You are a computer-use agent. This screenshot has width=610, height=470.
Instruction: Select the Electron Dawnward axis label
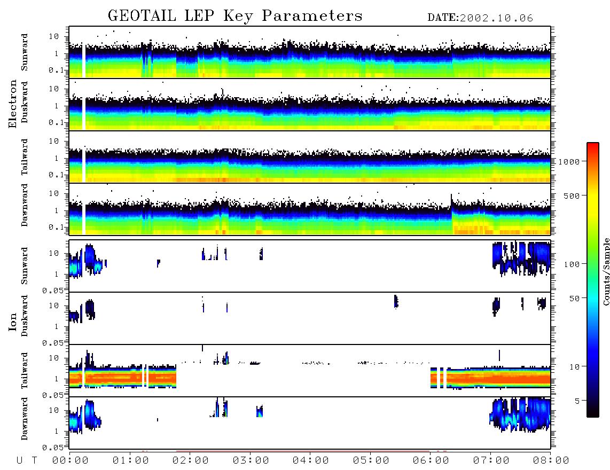tap(25, 206)
